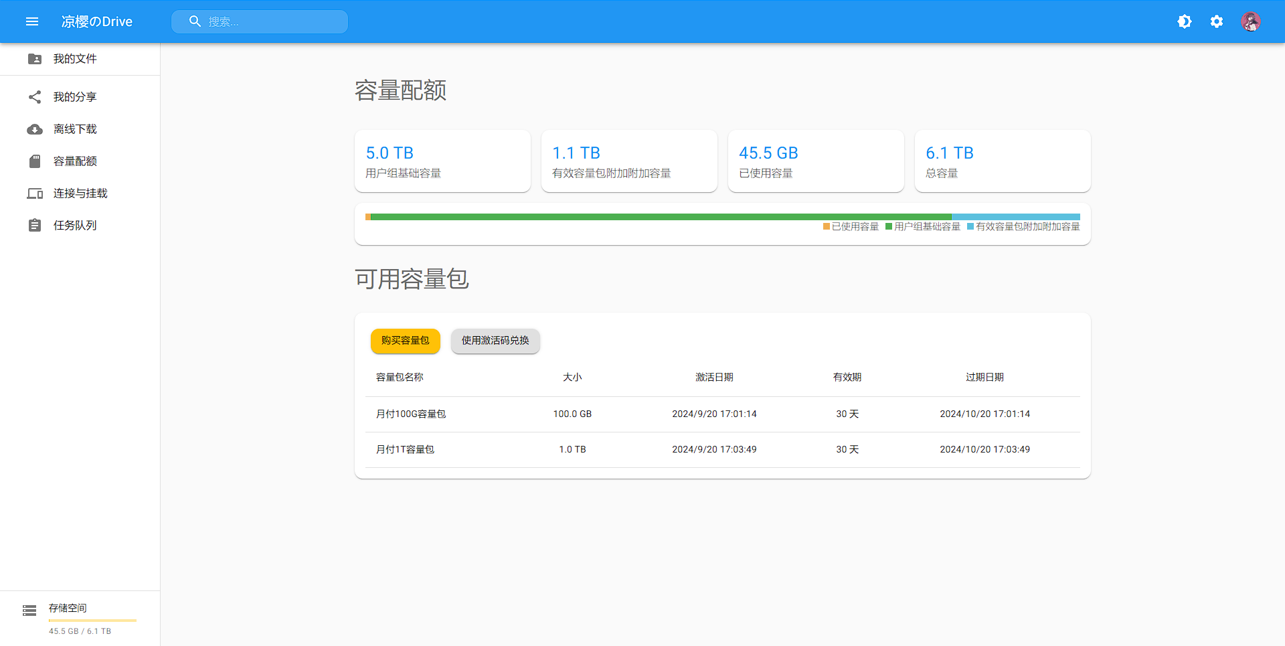The height and width of the screenshot is (646, 1285).
Task: Click blue 有效容量包附加容量 legend swatch
Action: coord(970,227)
